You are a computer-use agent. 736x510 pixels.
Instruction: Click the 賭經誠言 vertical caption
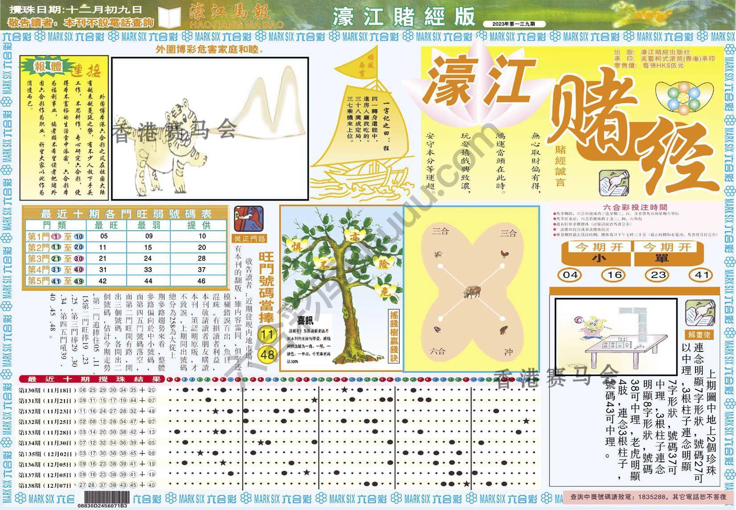coord(560,166)
